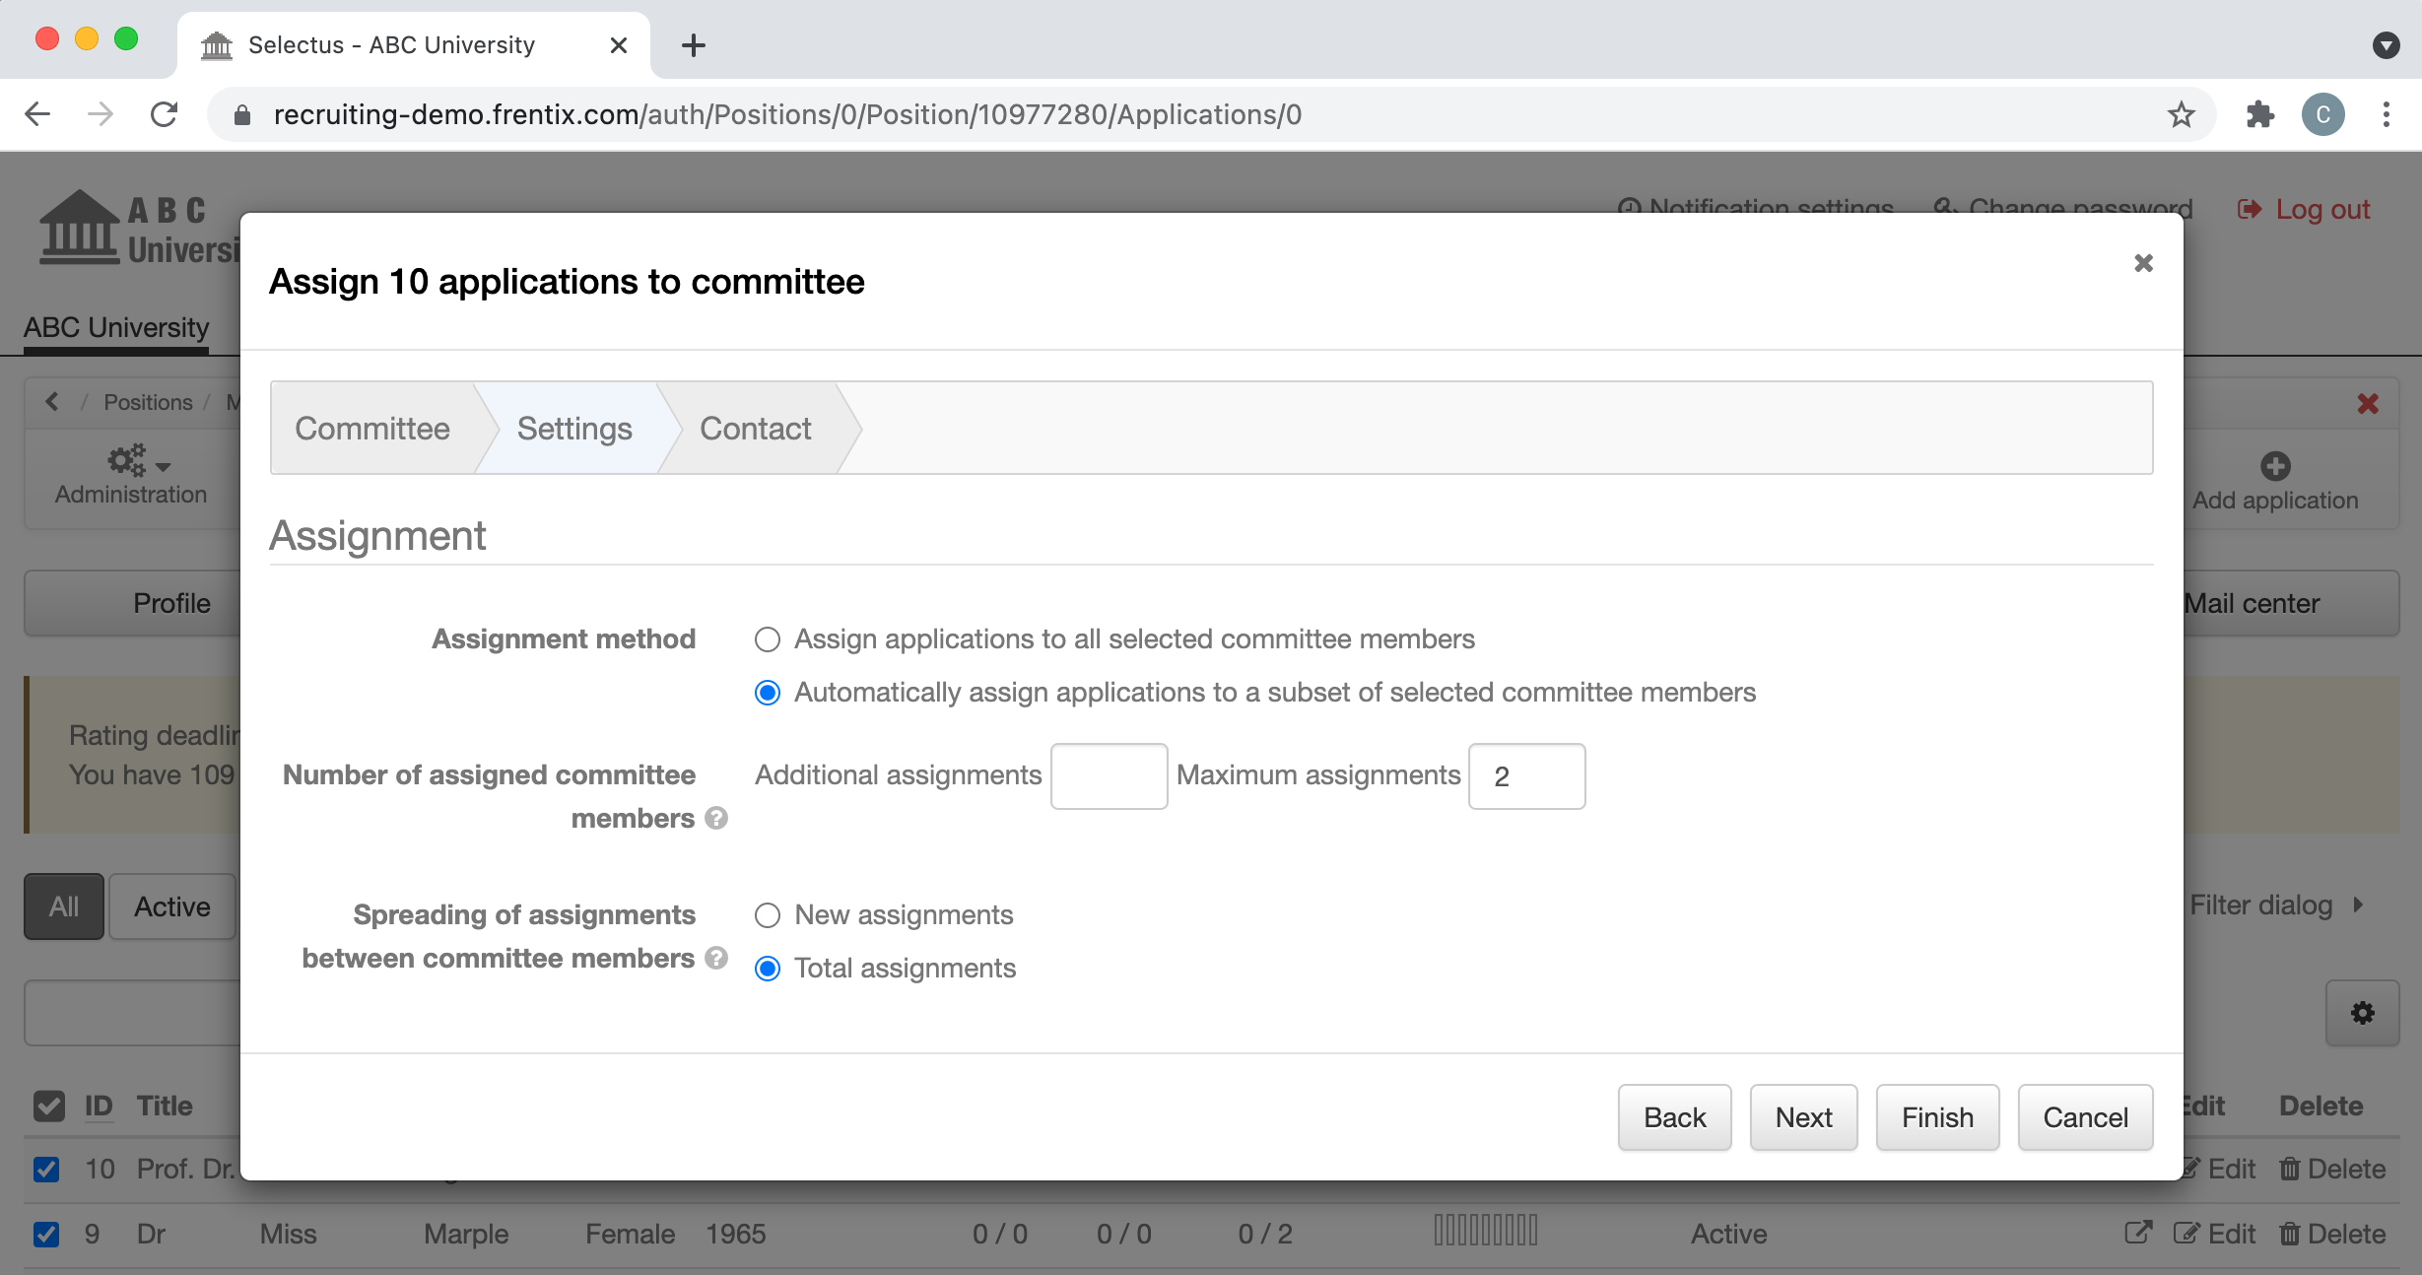Expand the Filter dialog

point(2275,905)
